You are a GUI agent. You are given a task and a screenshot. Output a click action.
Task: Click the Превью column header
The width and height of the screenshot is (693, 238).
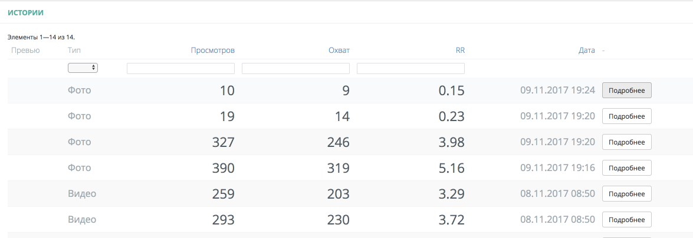point(25,51)
